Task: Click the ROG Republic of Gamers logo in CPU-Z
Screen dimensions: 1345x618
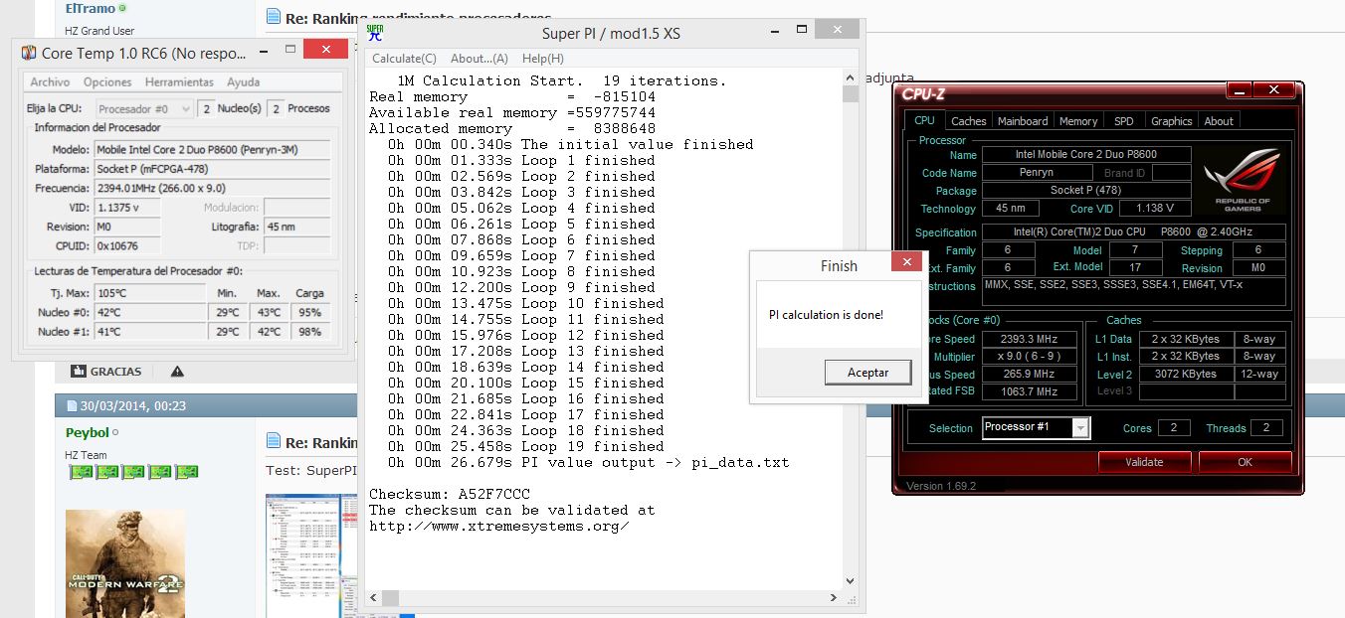Action: [x=1243, y=180]
